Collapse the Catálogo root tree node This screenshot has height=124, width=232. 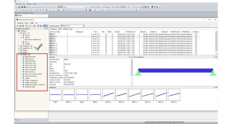(x=16, y=31)
